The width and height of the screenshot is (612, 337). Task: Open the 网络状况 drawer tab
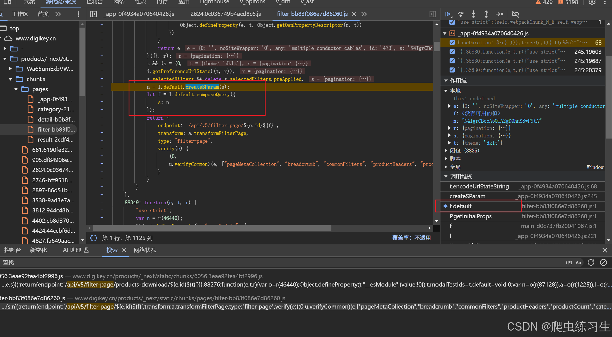pos(145,250)
